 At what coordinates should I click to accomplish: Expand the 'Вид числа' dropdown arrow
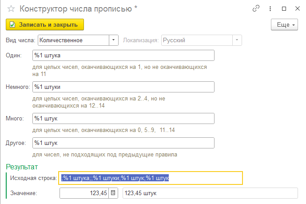(113, 40)
